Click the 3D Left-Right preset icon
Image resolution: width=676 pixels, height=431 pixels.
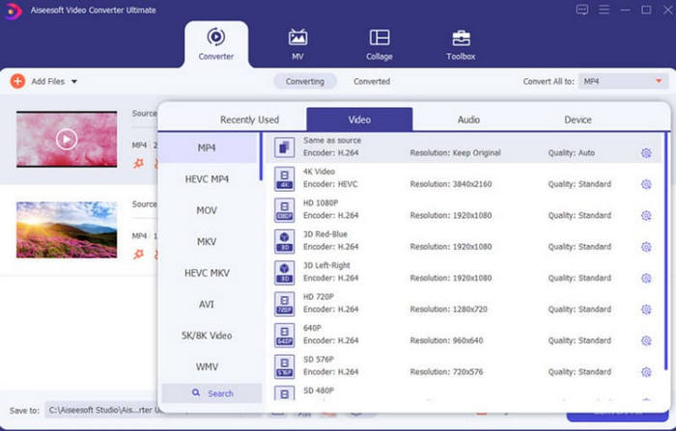(285, 273)
